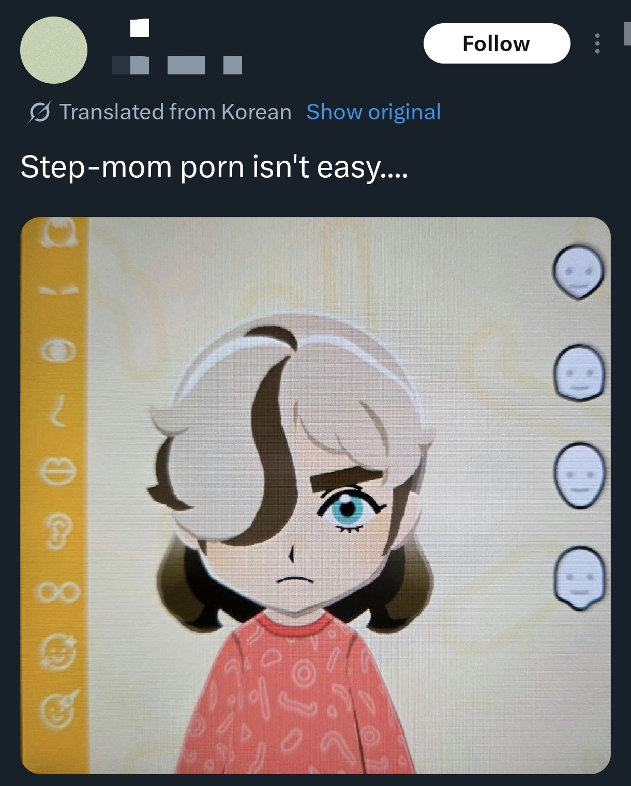Choose the fourth face shape option
Screen dimensions: 631x786
click(x=579, y=578)
